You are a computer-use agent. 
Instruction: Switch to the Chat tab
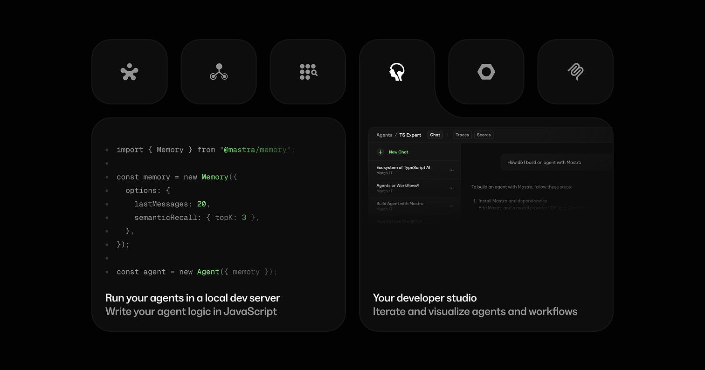(x=435, y=135)
